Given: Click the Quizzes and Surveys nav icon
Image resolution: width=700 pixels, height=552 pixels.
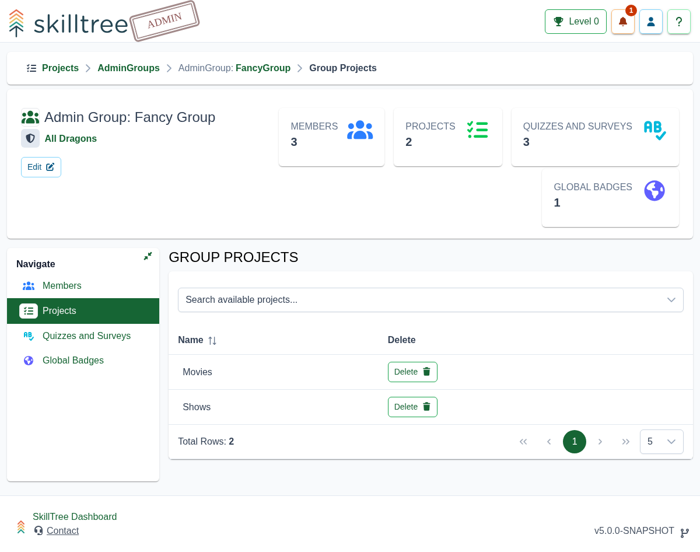Looking at the screenshot, I should (x=29, y=336).
